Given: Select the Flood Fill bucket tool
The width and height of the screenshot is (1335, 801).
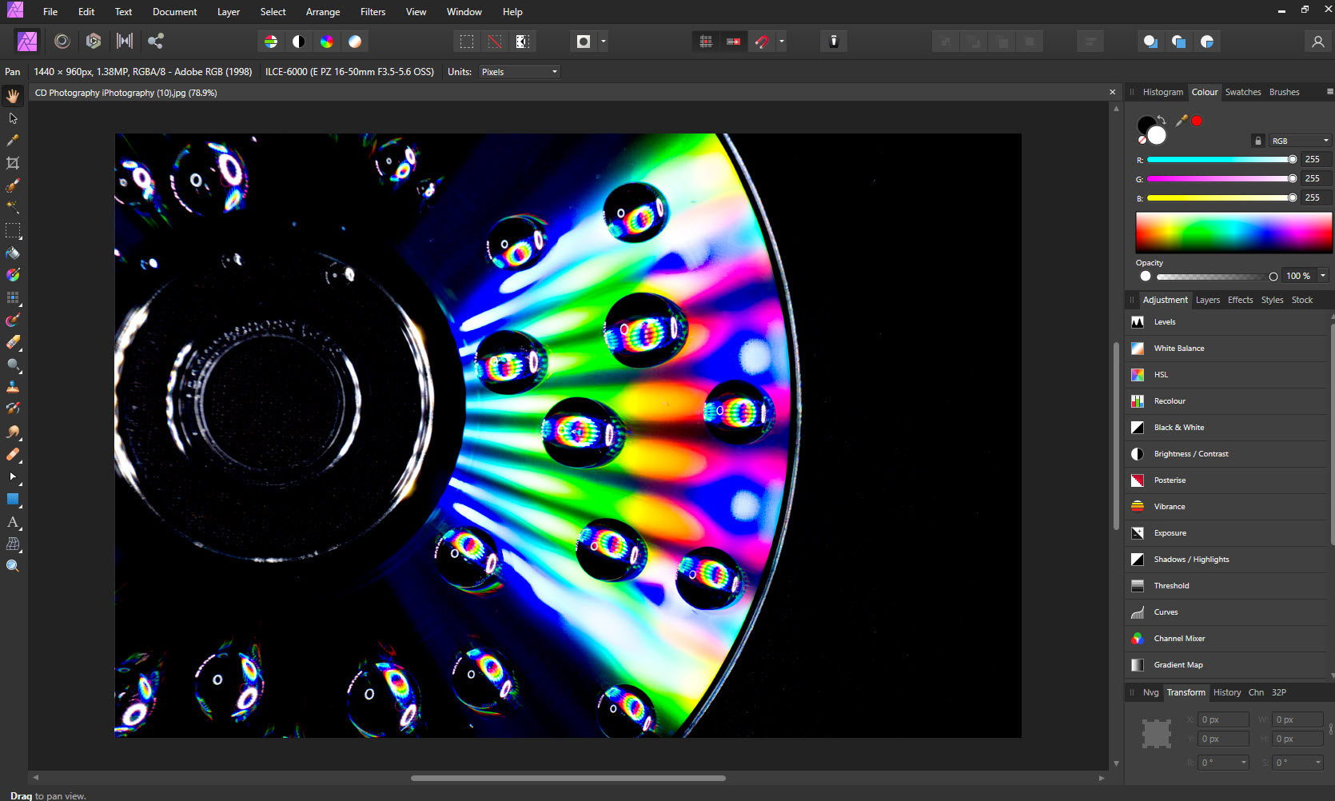Looking at the screenshot, I should (13, 253).
